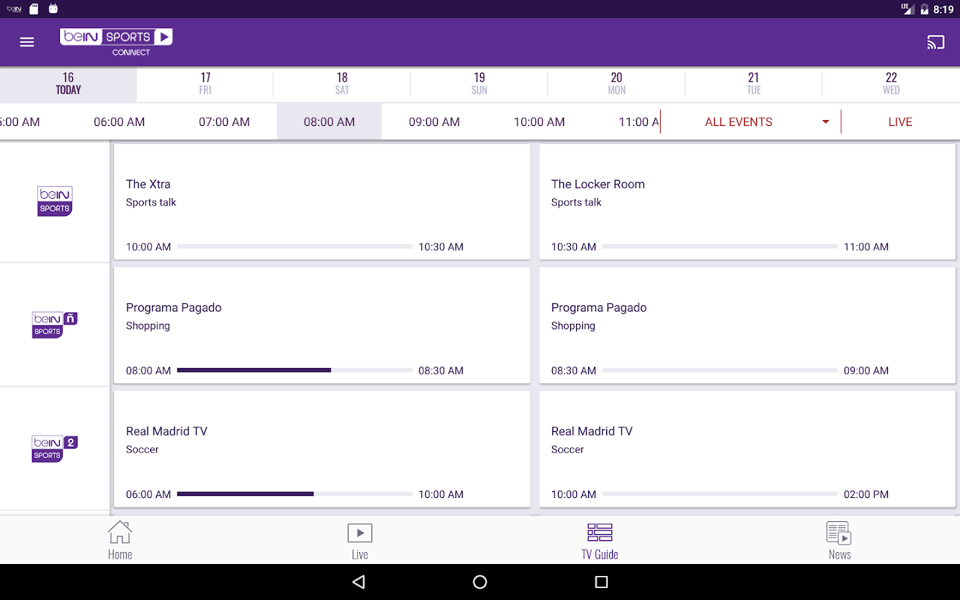Switch to the 21 TUE date tab
The height and width of the screenshot is (600, 960).
click(x=753, y=84)
